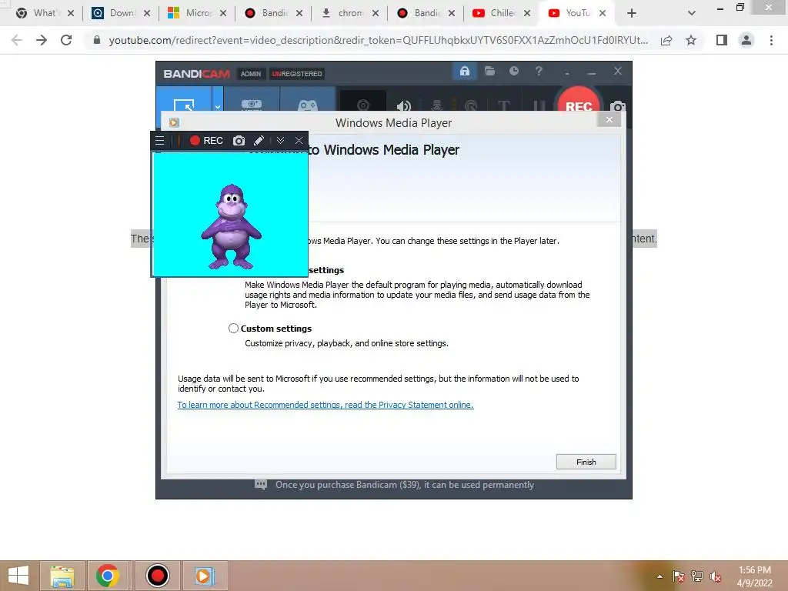The width and height of the screenshot is (788, 591).
Task: Click Windows Media Player taskbar icon
Action: pyautogui.click(x=204, y=576)
